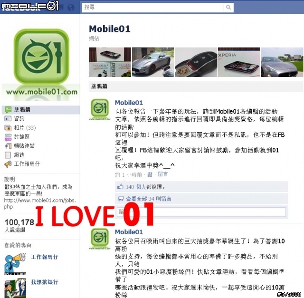Viewport: 304px width, 298px height.
Task: Click the 搜尋 search input field
Action: (153, 8)
